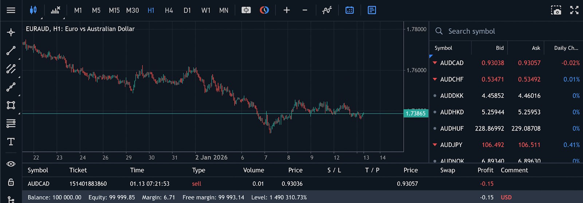This screenshot has height=203, width=583.
Task: Click the red-blue clock history icon
Action: pyautogui.click(x=264, y=10)
